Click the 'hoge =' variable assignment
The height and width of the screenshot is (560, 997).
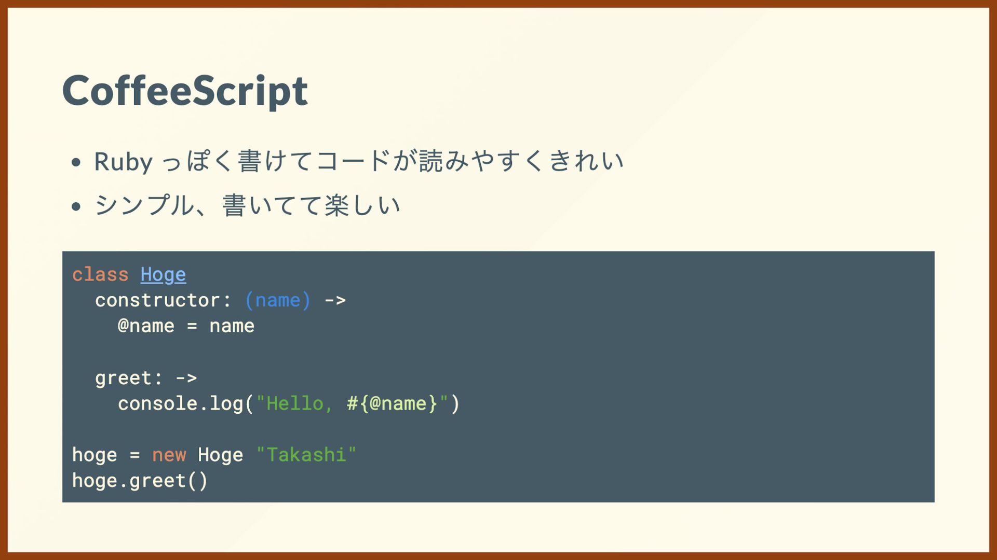tap(106, 455)
